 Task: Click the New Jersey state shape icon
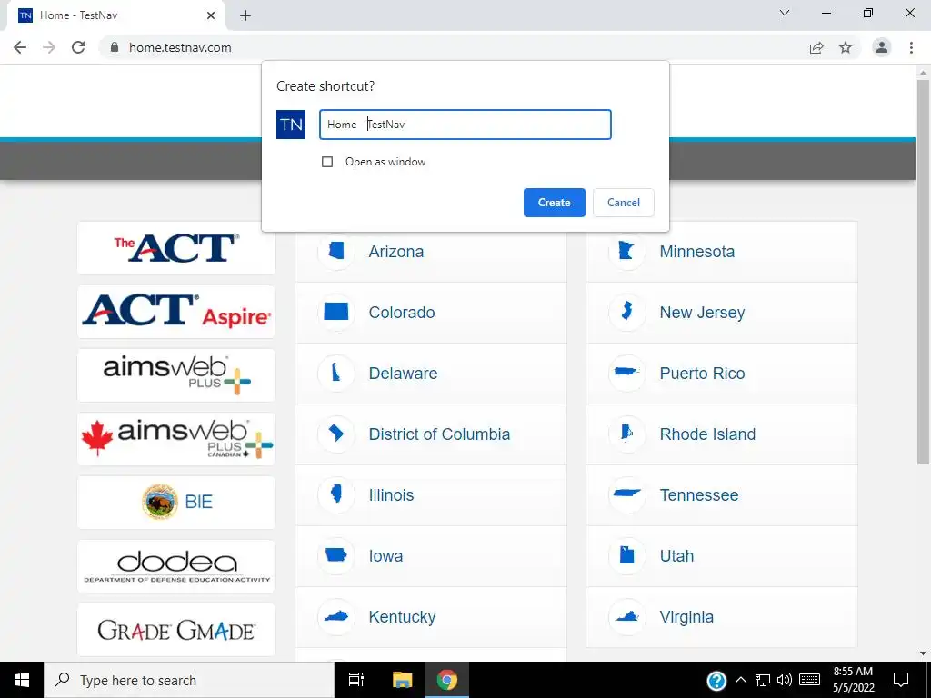[x=627, y=313]
